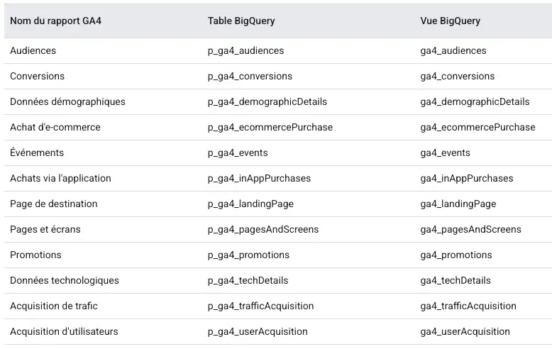Click p_ga4_ecommercePurchase table name

point(270,127)
